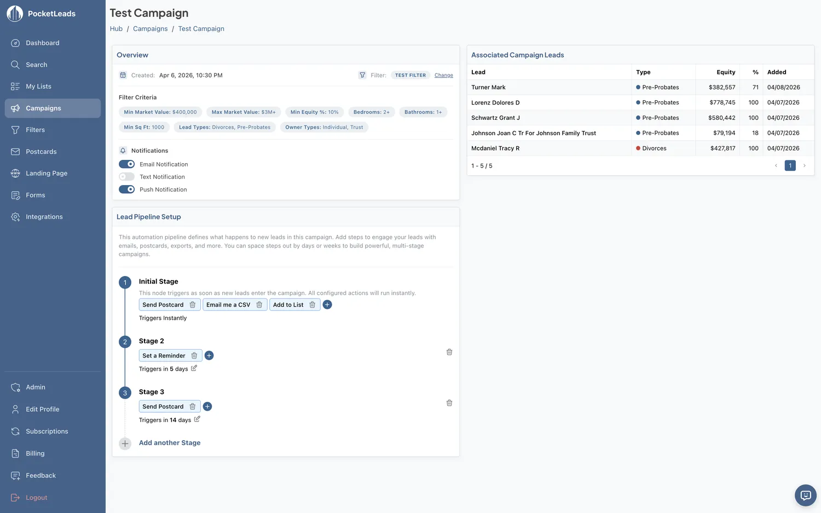Click the calendar icon beside Created date

click(x=123, y=75)
